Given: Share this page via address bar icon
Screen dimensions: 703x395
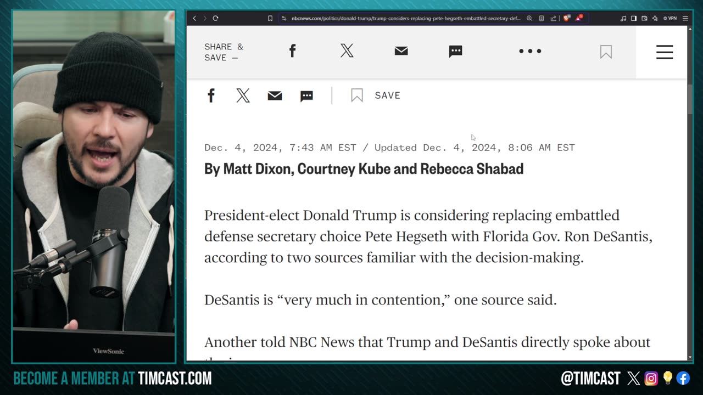Looking at the screenshot, I should (x=554, y=18).
